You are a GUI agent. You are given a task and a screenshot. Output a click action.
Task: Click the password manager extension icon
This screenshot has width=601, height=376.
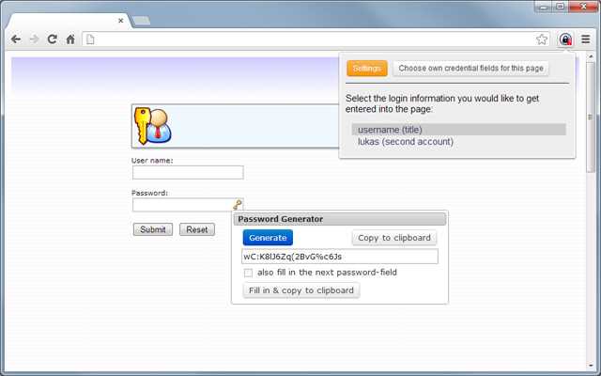[565, 39]
